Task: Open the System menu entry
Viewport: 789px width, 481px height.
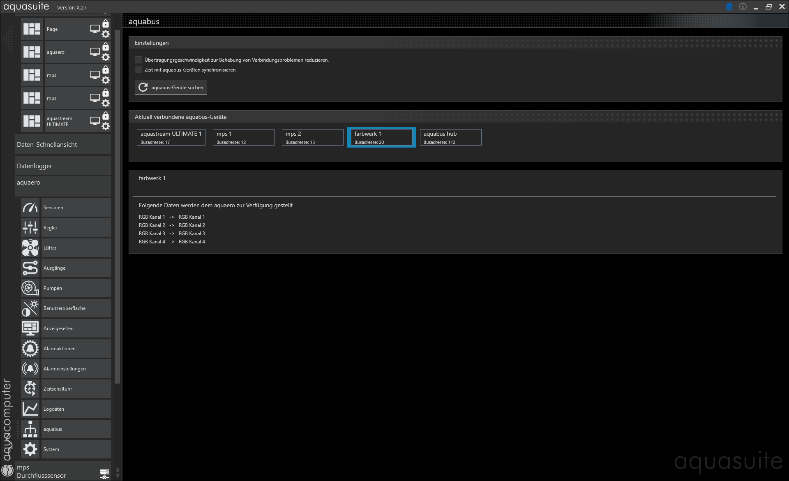Action: coord(76,449)
